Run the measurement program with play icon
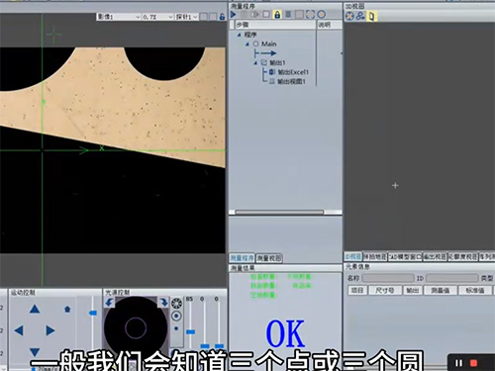This screenshot has height=371, width=495. (x=233, y=15)
